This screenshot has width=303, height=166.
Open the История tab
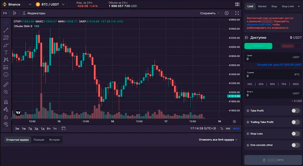(54, 140)
